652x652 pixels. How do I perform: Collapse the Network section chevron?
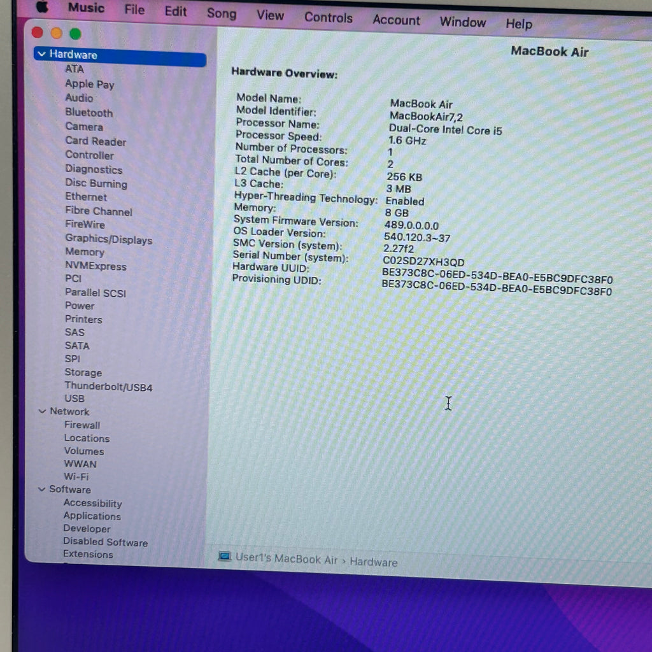tap(42, 411)
